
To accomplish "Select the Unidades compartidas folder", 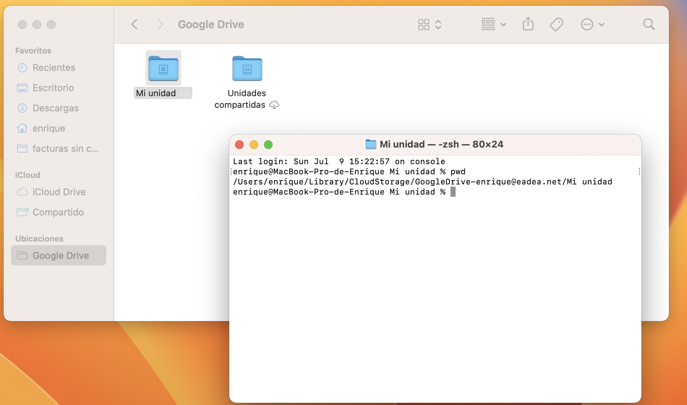I will click(x=247, y=69).
